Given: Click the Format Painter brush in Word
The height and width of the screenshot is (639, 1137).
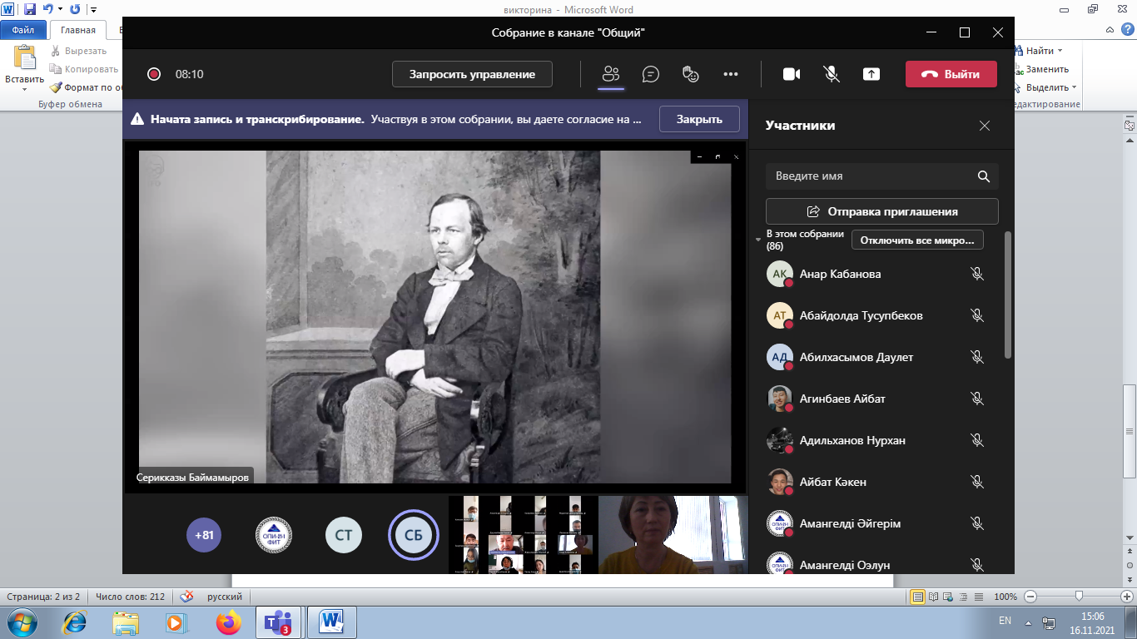Looking at the screenshot, I should (56, 87).
